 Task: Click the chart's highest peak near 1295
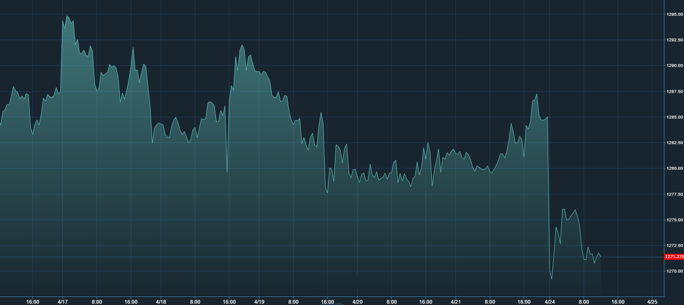(67, 16)
